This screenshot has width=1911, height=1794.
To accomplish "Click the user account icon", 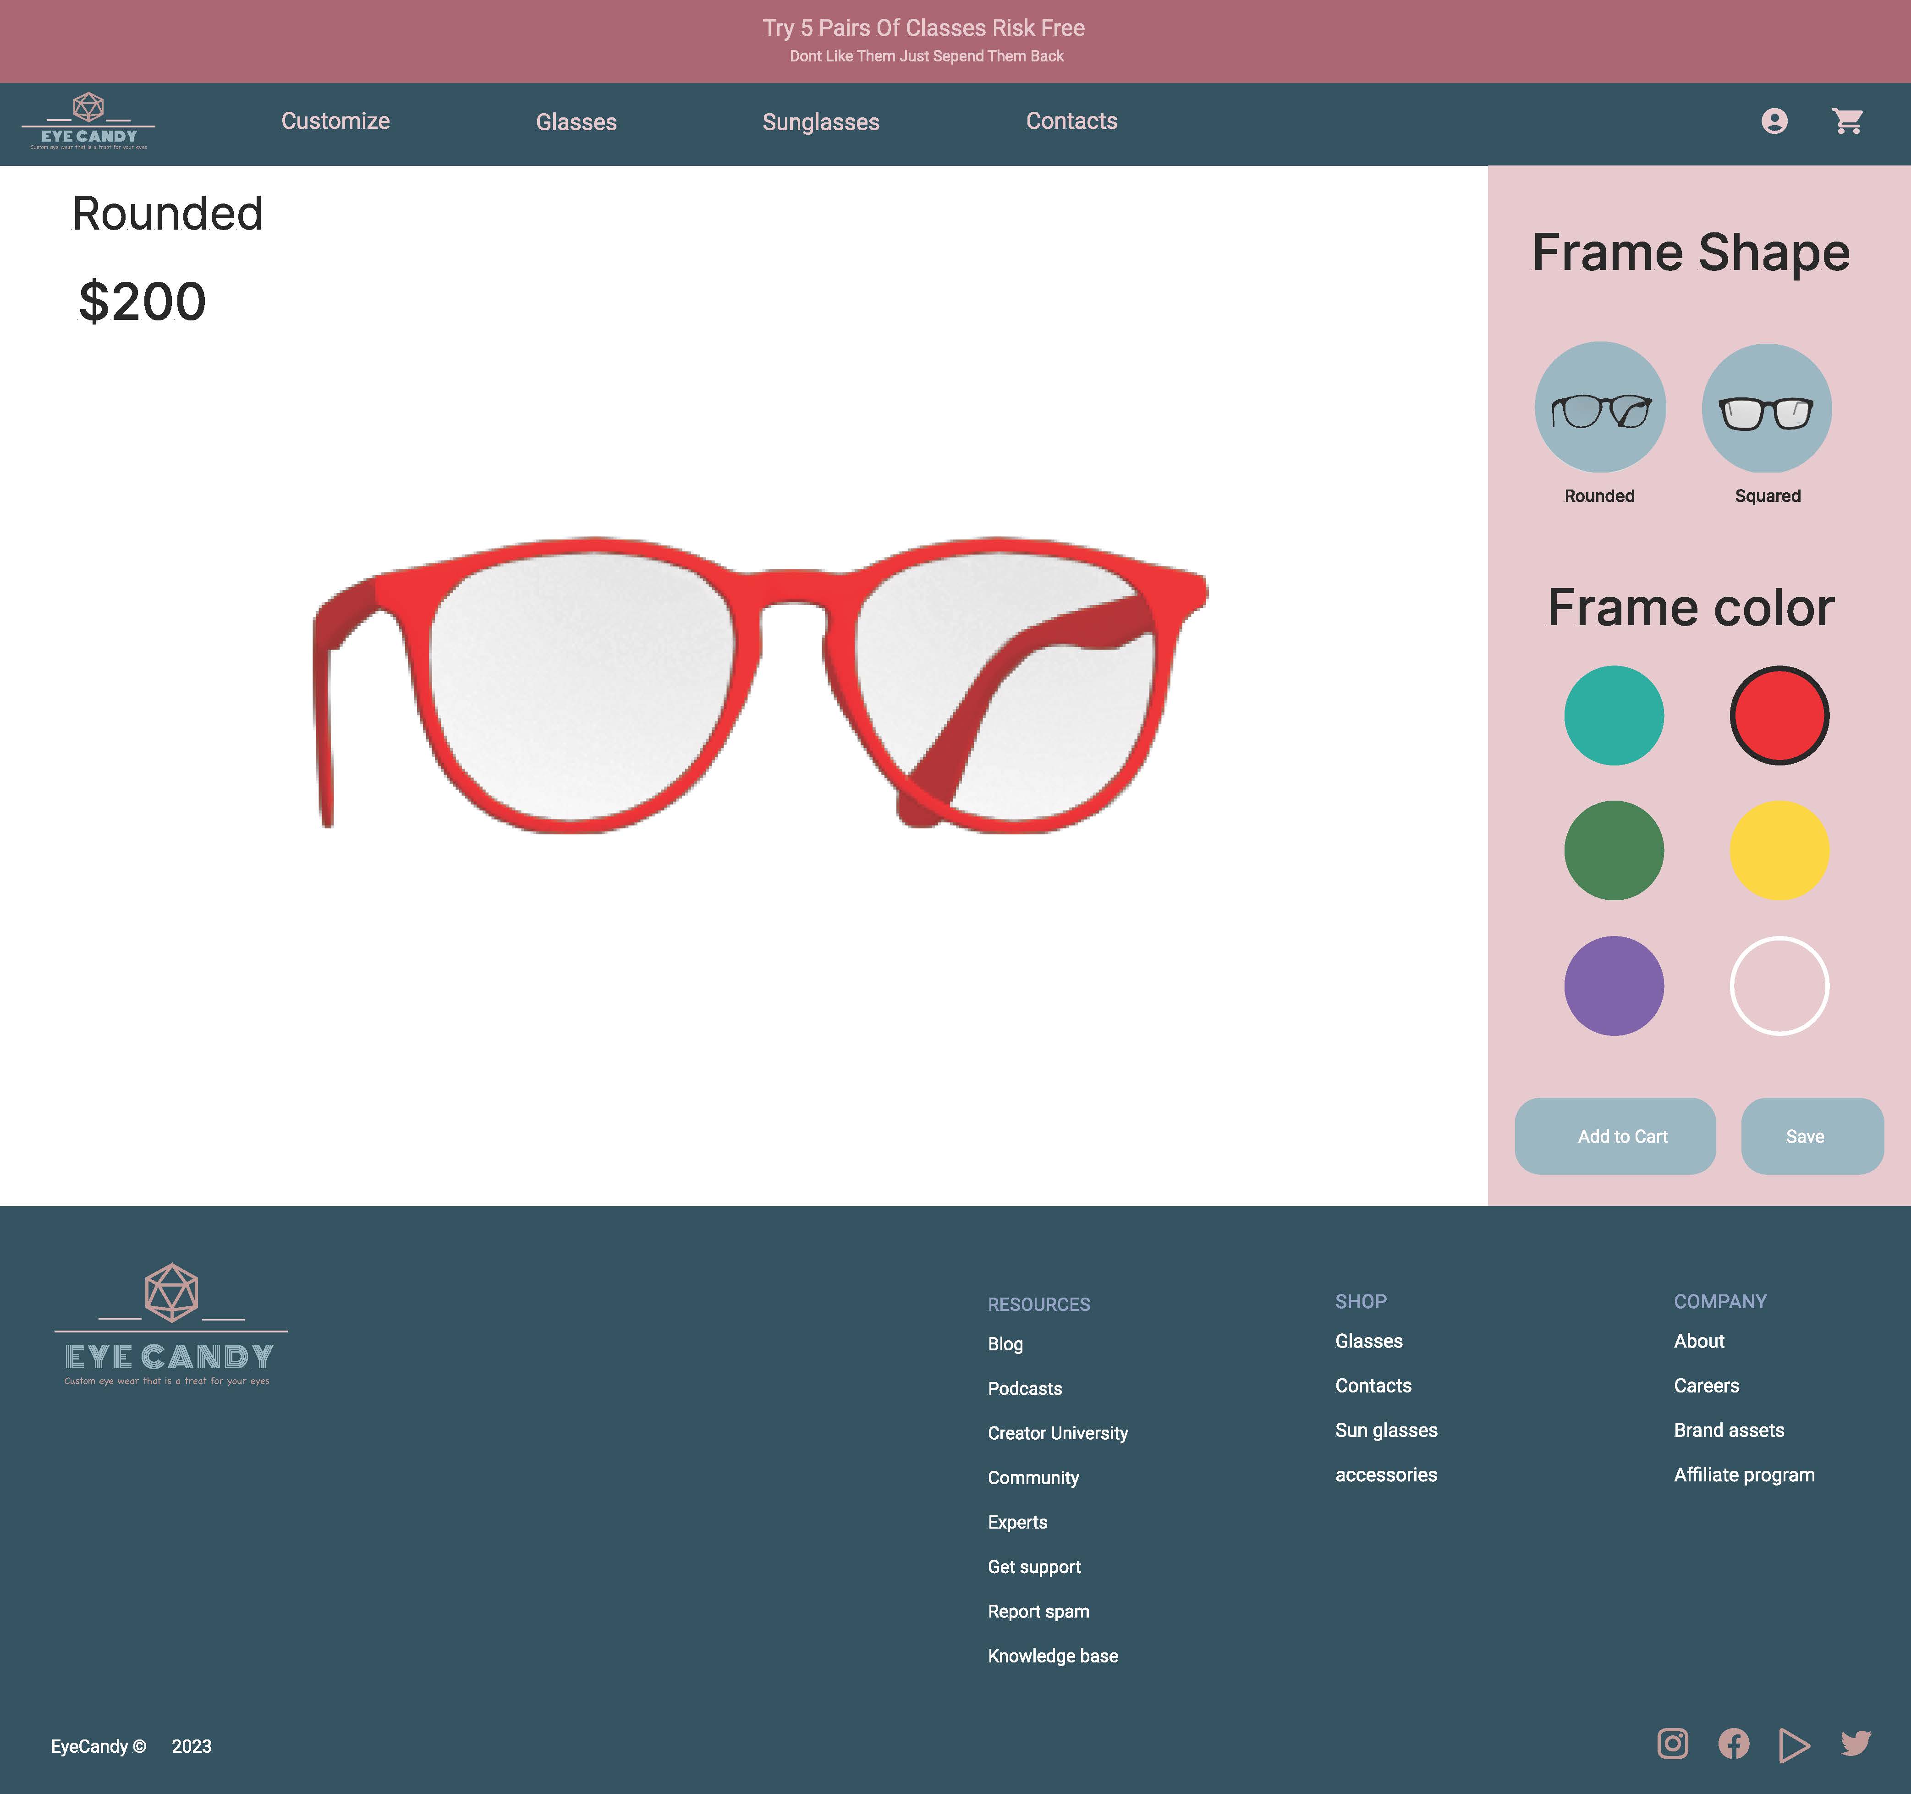I will (1774, 121).
